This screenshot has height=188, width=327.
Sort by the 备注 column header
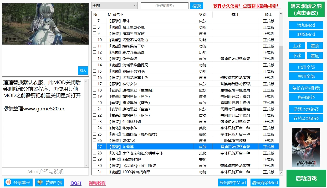[235, 15]
